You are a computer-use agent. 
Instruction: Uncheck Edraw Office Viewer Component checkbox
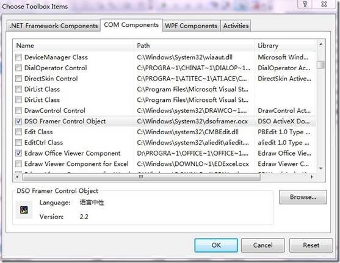[x=19, y=153]
